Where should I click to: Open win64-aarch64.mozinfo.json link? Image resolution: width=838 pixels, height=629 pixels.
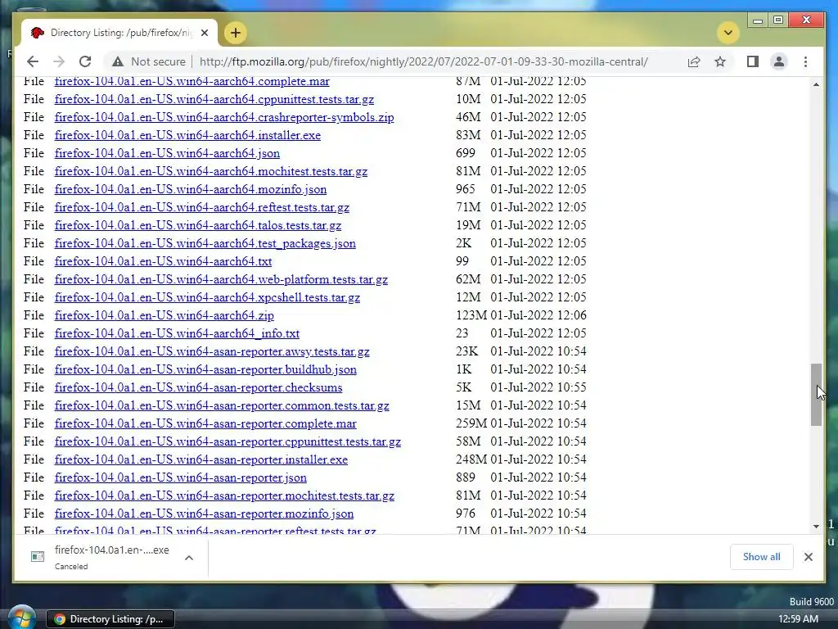point(190,189)
